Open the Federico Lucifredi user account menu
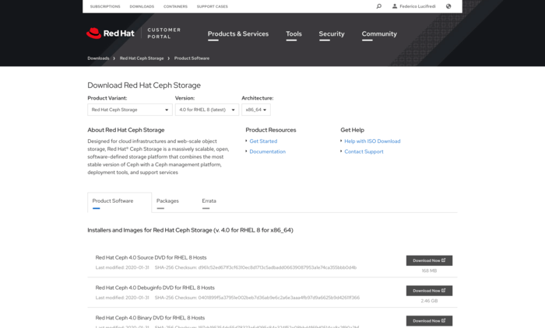Image resolution: width=545 pixels, height=328 pixels. click(417, 6)
